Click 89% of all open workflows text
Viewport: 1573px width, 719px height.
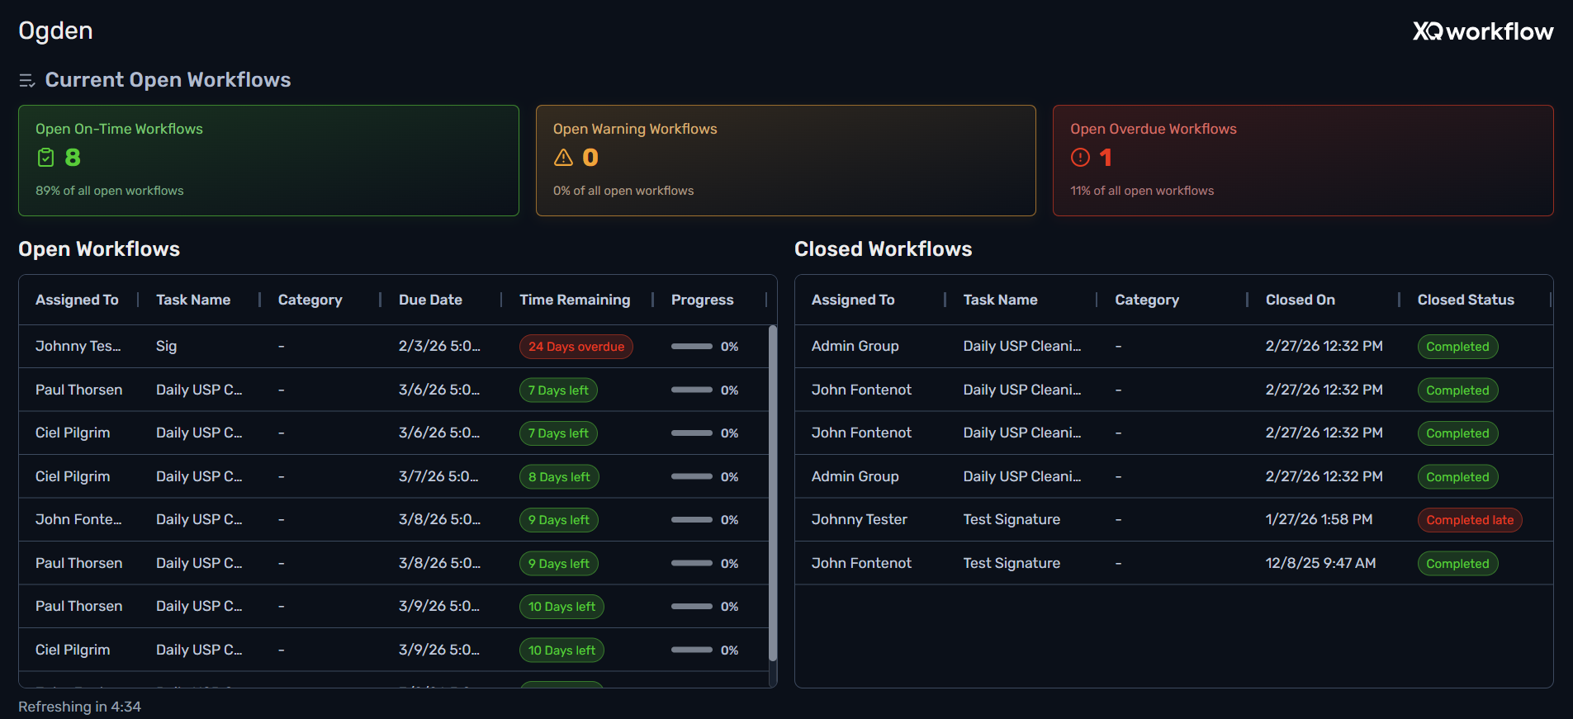[x=110, y=191]
